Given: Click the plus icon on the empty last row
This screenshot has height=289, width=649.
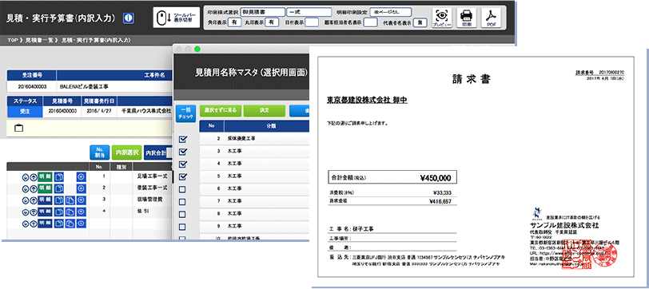Looking at the screenshot, I should pos(82,224).
